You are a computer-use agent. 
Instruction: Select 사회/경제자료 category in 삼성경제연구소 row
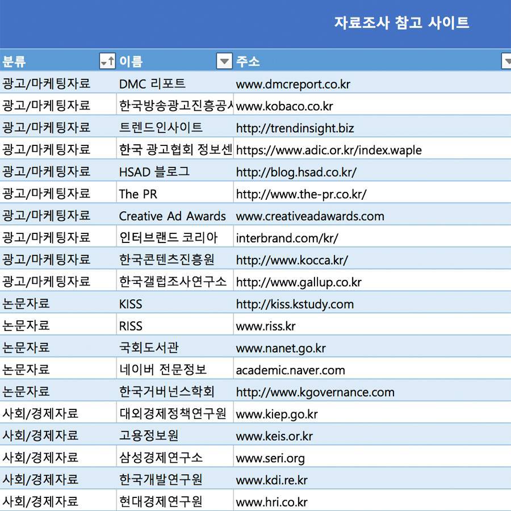point(58,456)
